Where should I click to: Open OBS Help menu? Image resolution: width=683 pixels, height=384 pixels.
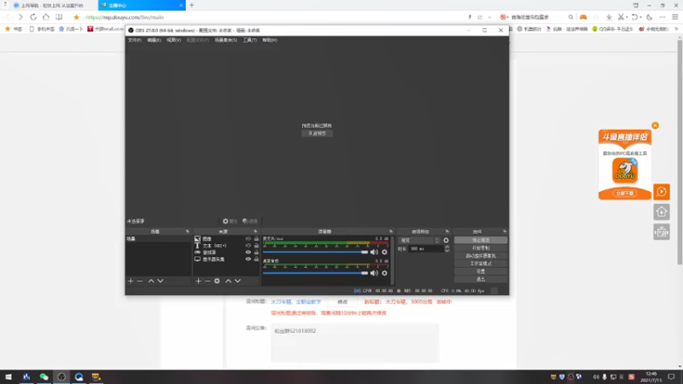coord(270,40)
